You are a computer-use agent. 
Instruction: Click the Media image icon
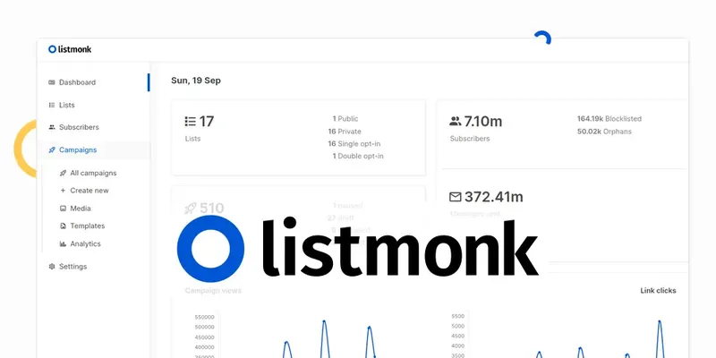[63, 209]
